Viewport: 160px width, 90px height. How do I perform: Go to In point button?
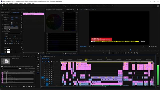113,53
